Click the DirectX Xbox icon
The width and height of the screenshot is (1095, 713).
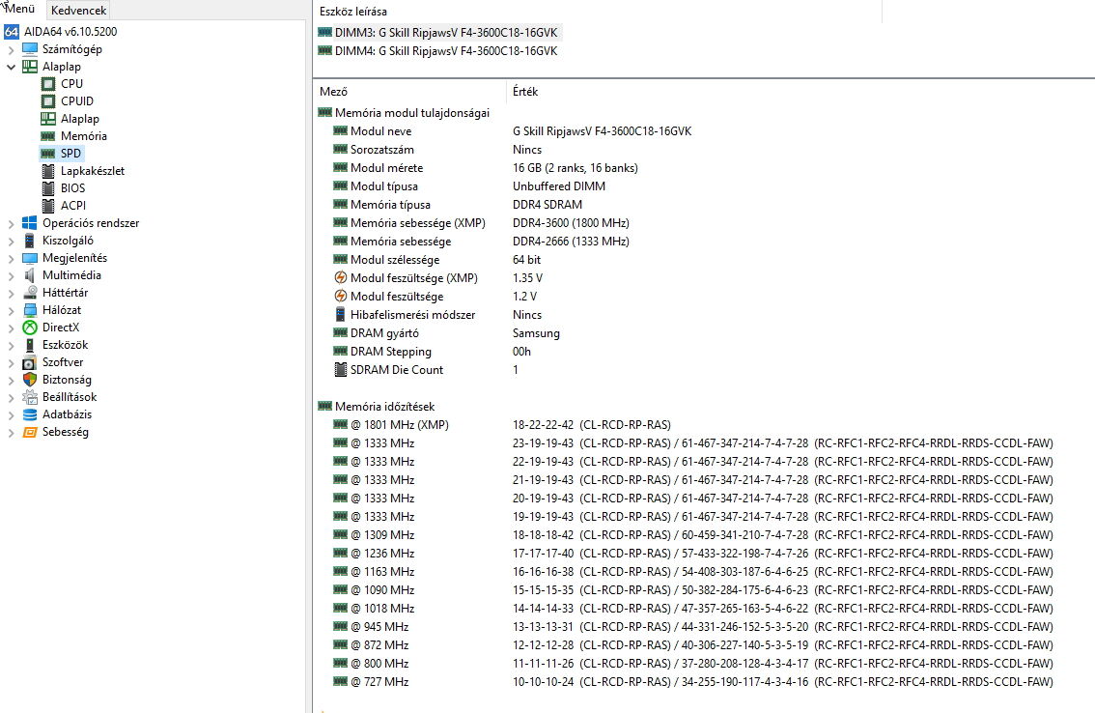[29, 328]
